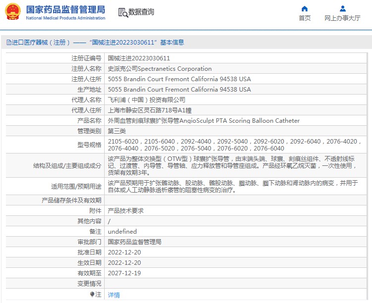Viewport: 372px width, 303px height.
Task: Select the 生产地址 address value
Action: pos(180,89)
